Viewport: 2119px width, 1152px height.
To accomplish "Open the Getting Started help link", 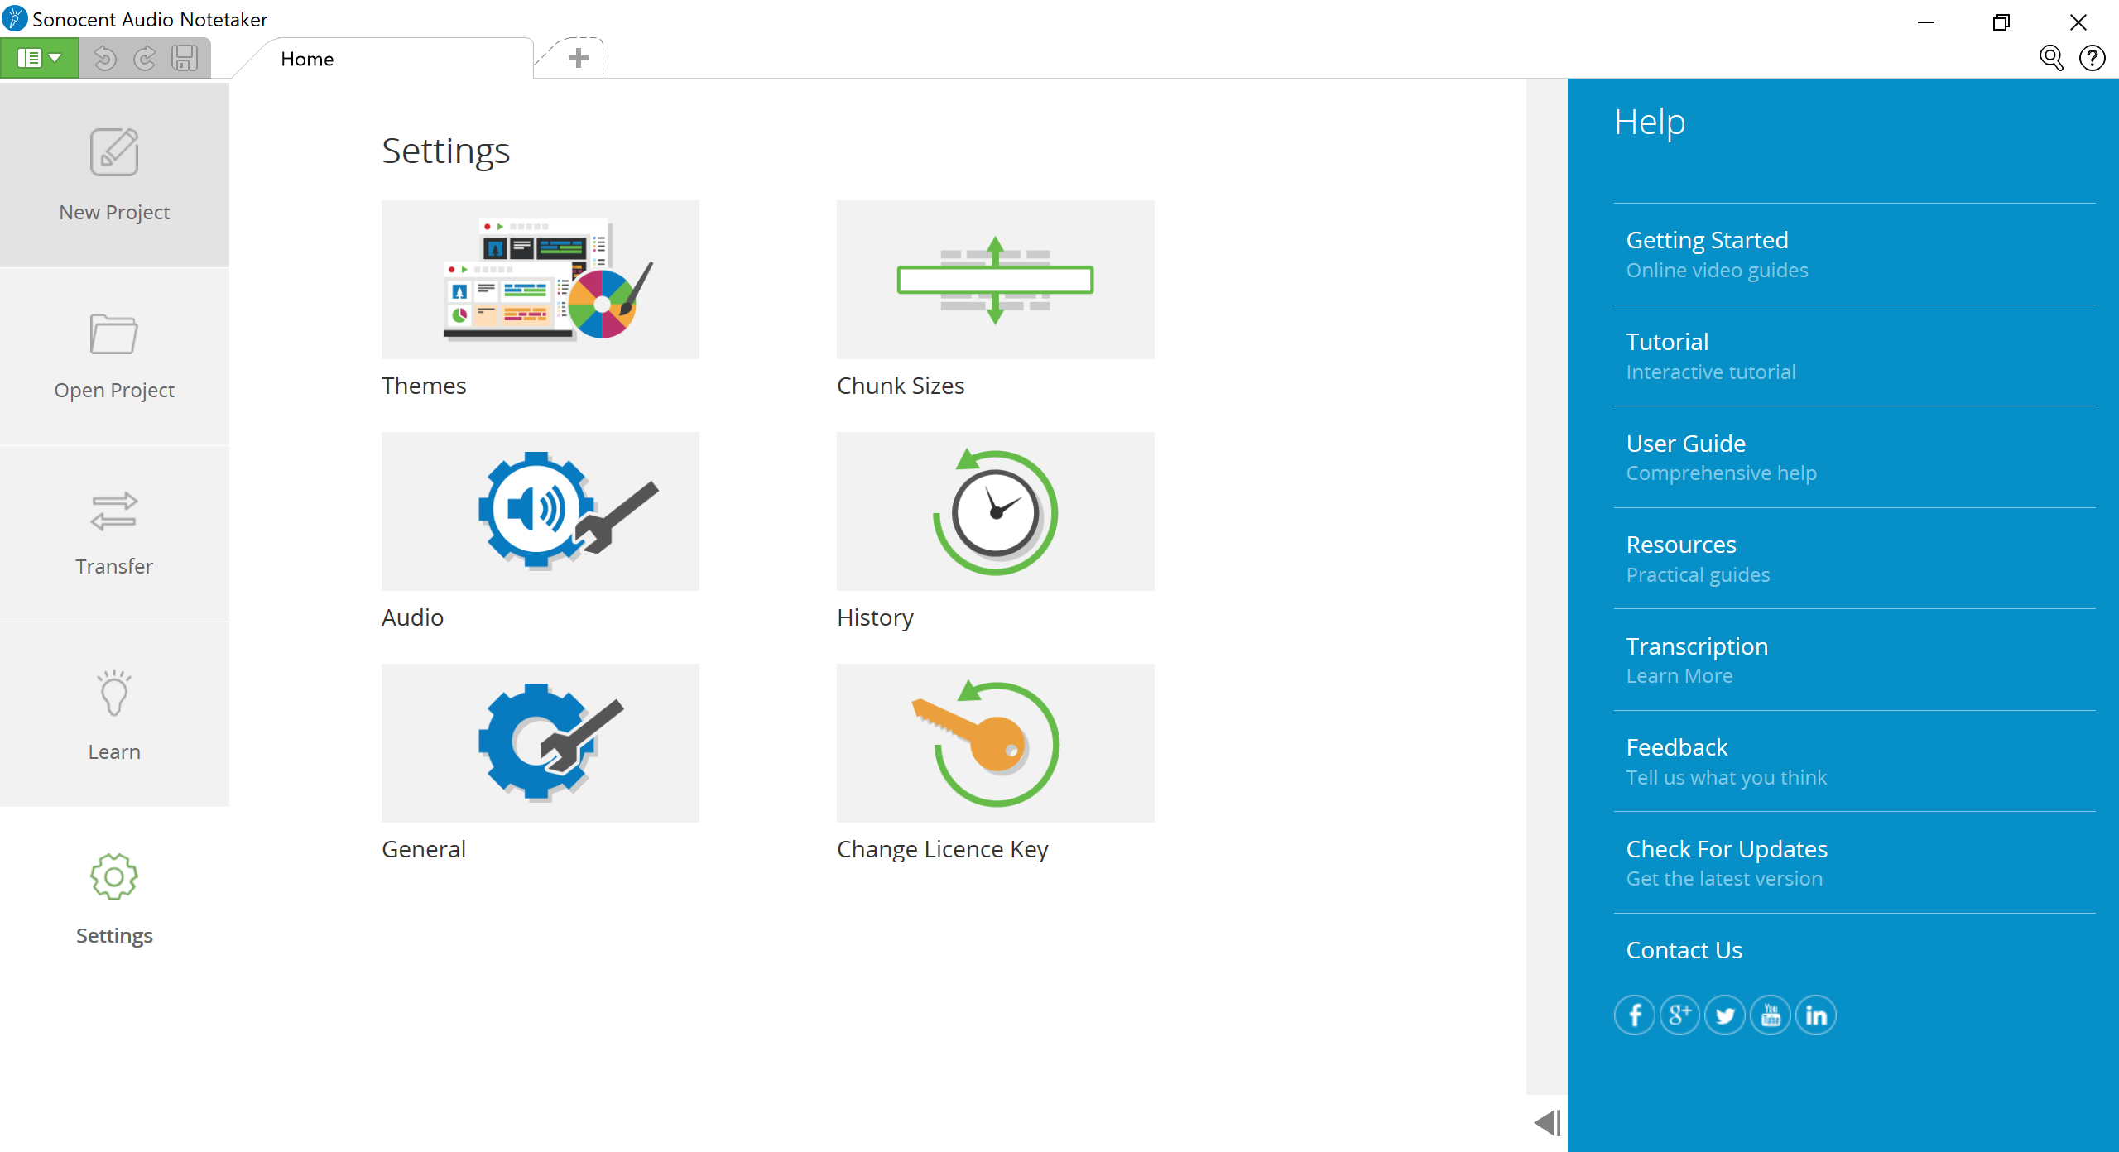I will [x=1707, y=240].
